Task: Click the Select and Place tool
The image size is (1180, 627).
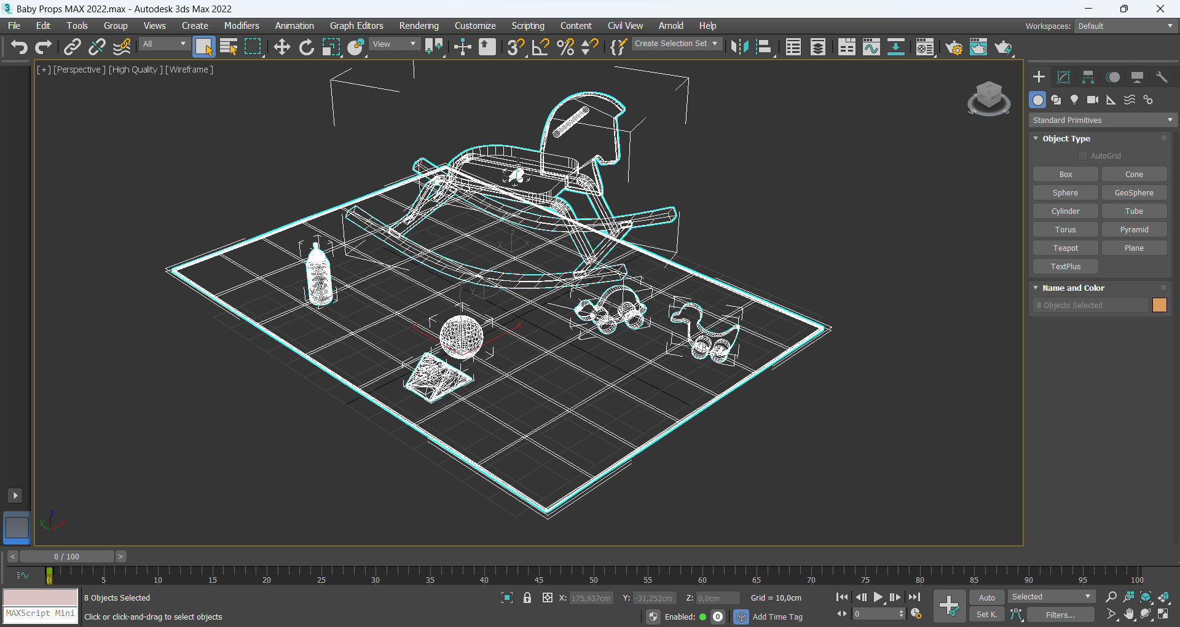Action: (x=356, y=47)
